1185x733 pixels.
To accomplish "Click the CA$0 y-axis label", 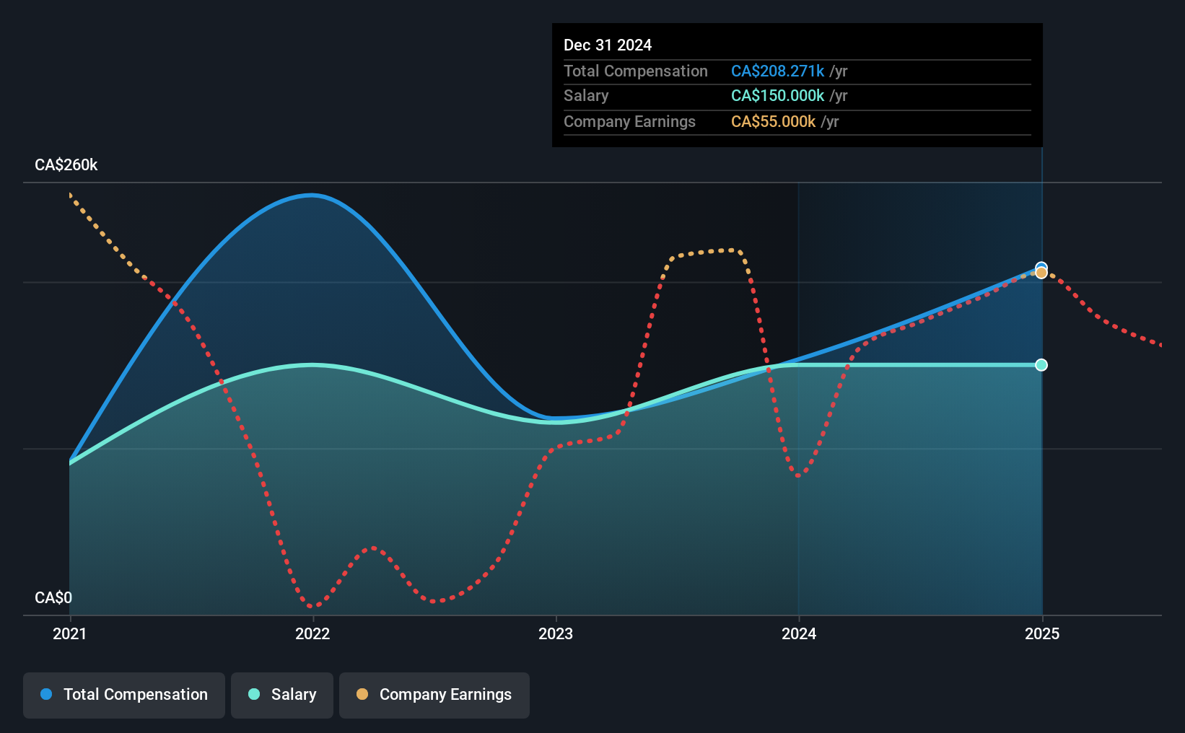I will pyautogui.click(x=53, y=598).
